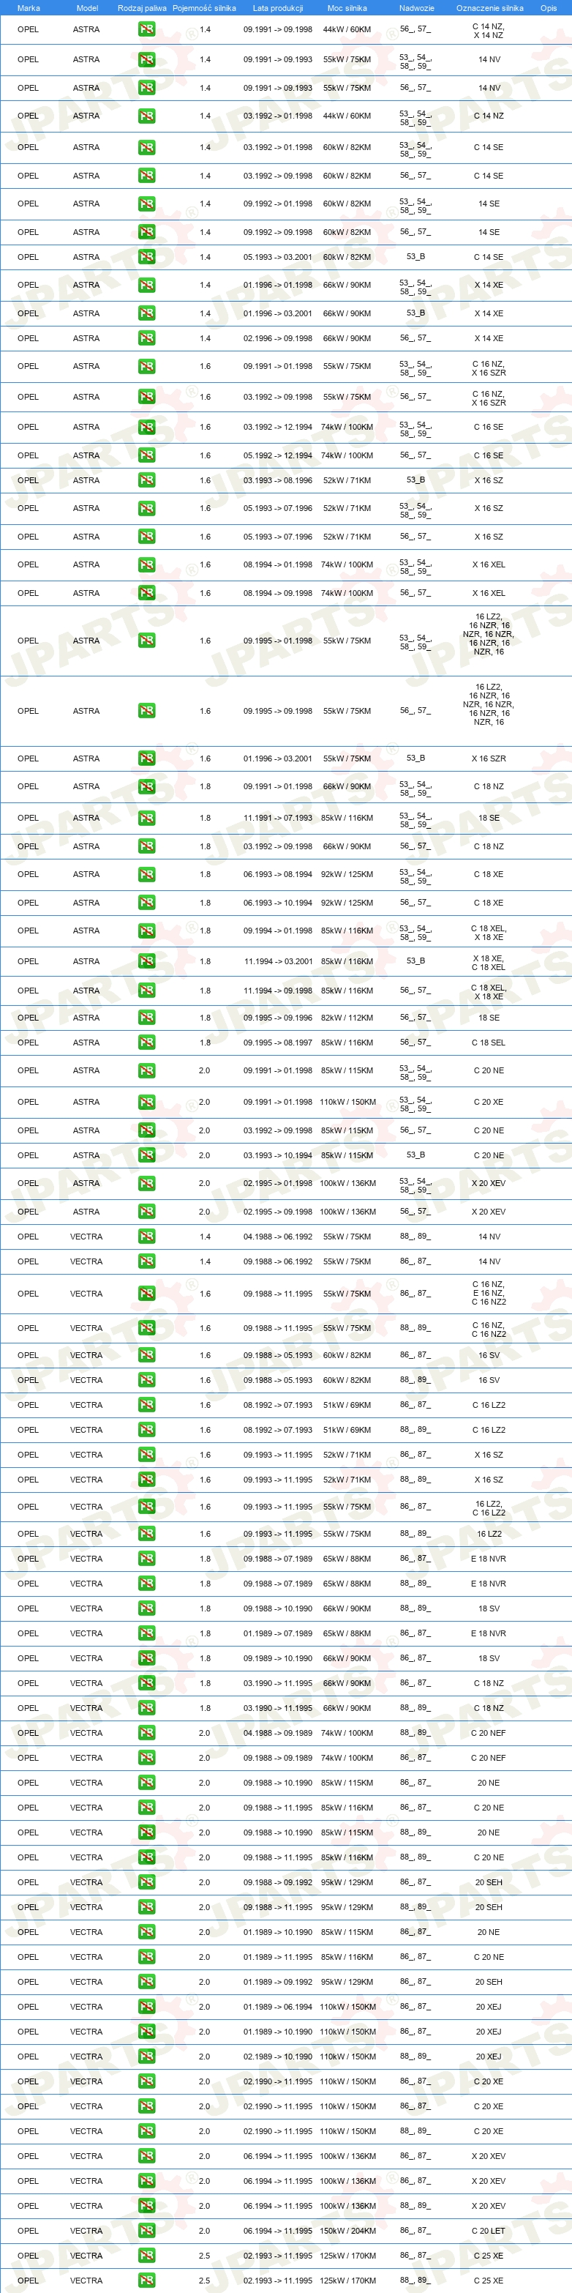
Task: Select fuel icon in VECTRA C 20 LET row
Action: (147, 2231)
